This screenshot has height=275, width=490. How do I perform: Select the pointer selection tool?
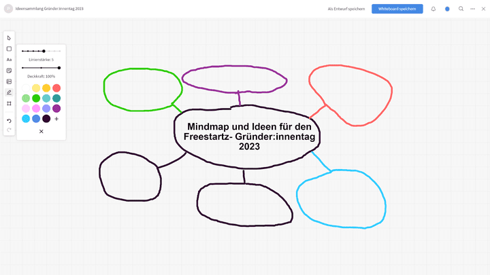tap(9, 38)
